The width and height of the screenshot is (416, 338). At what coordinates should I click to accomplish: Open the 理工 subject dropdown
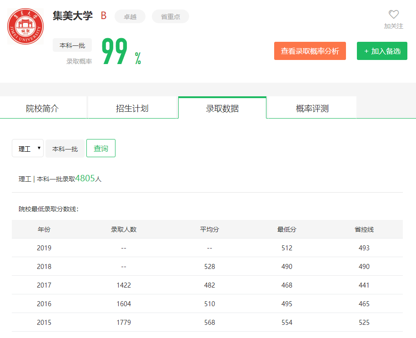[x=28, y=149]
